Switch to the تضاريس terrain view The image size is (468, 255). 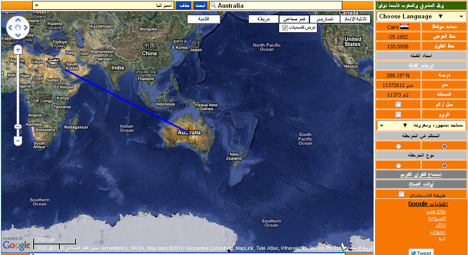(325, 19)
